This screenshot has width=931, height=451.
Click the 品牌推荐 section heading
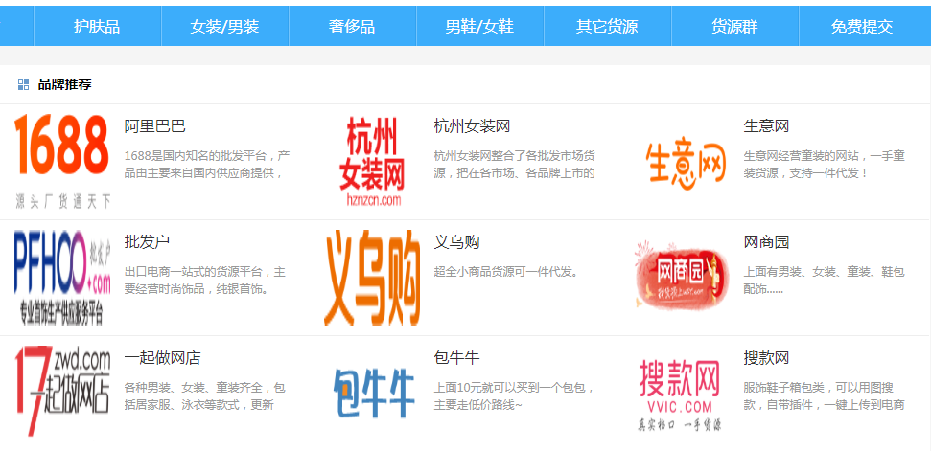point(64,85)
